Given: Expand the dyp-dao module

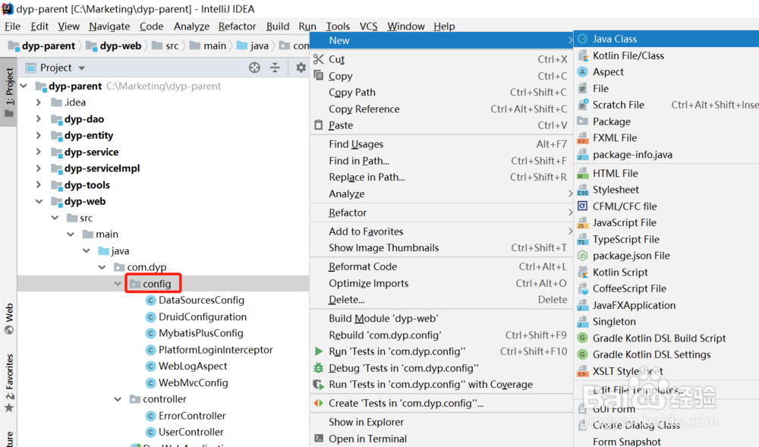Looking at the screenshot, I should click(x=39, y=119).
